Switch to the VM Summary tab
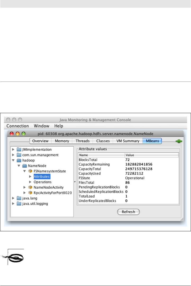191x286 pixels. 128,141
